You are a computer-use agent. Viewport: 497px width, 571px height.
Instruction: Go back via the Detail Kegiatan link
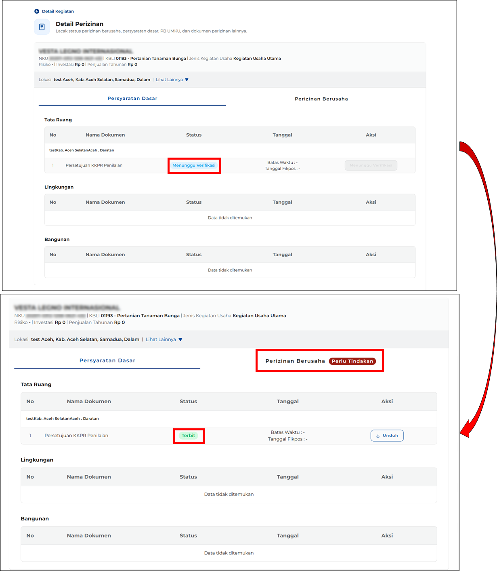point(58,11)
